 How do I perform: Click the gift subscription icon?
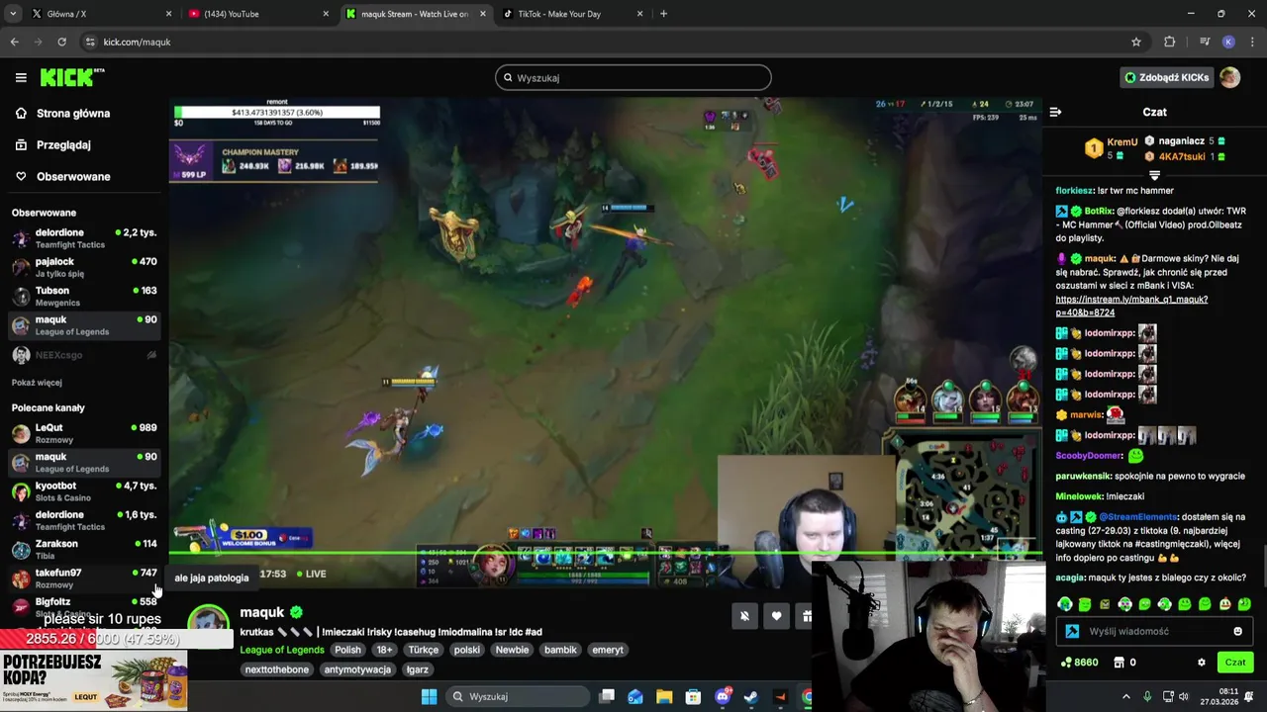[x=806, y=616]
